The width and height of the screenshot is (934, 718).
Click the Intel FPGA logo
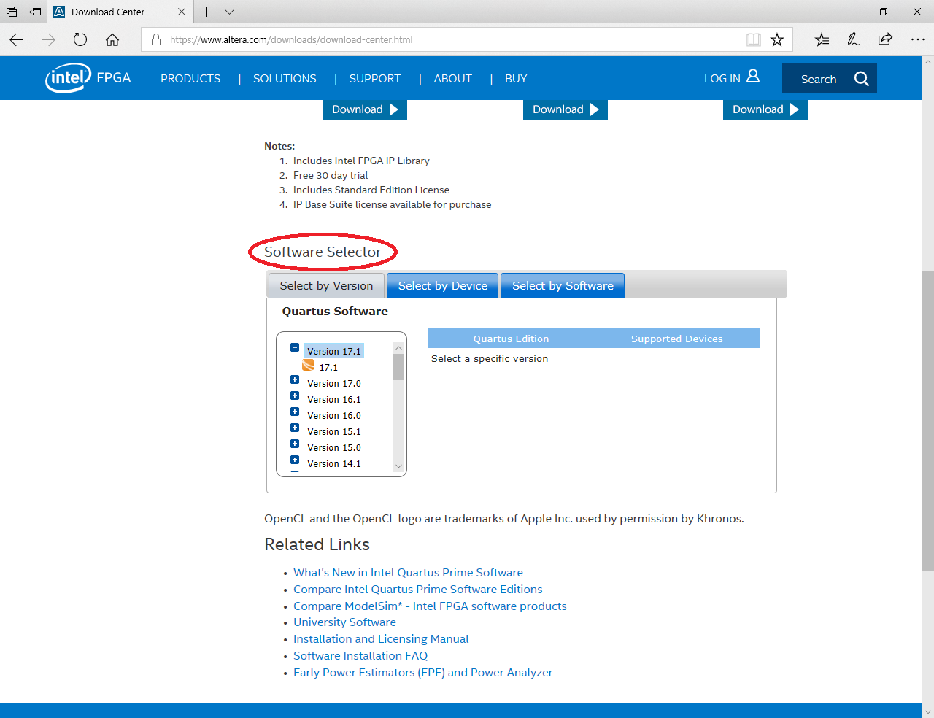[88, 78]
